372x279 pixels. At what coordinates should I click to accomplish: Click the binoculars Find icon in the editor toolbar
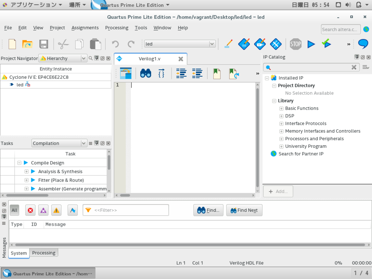pos(146,73)
